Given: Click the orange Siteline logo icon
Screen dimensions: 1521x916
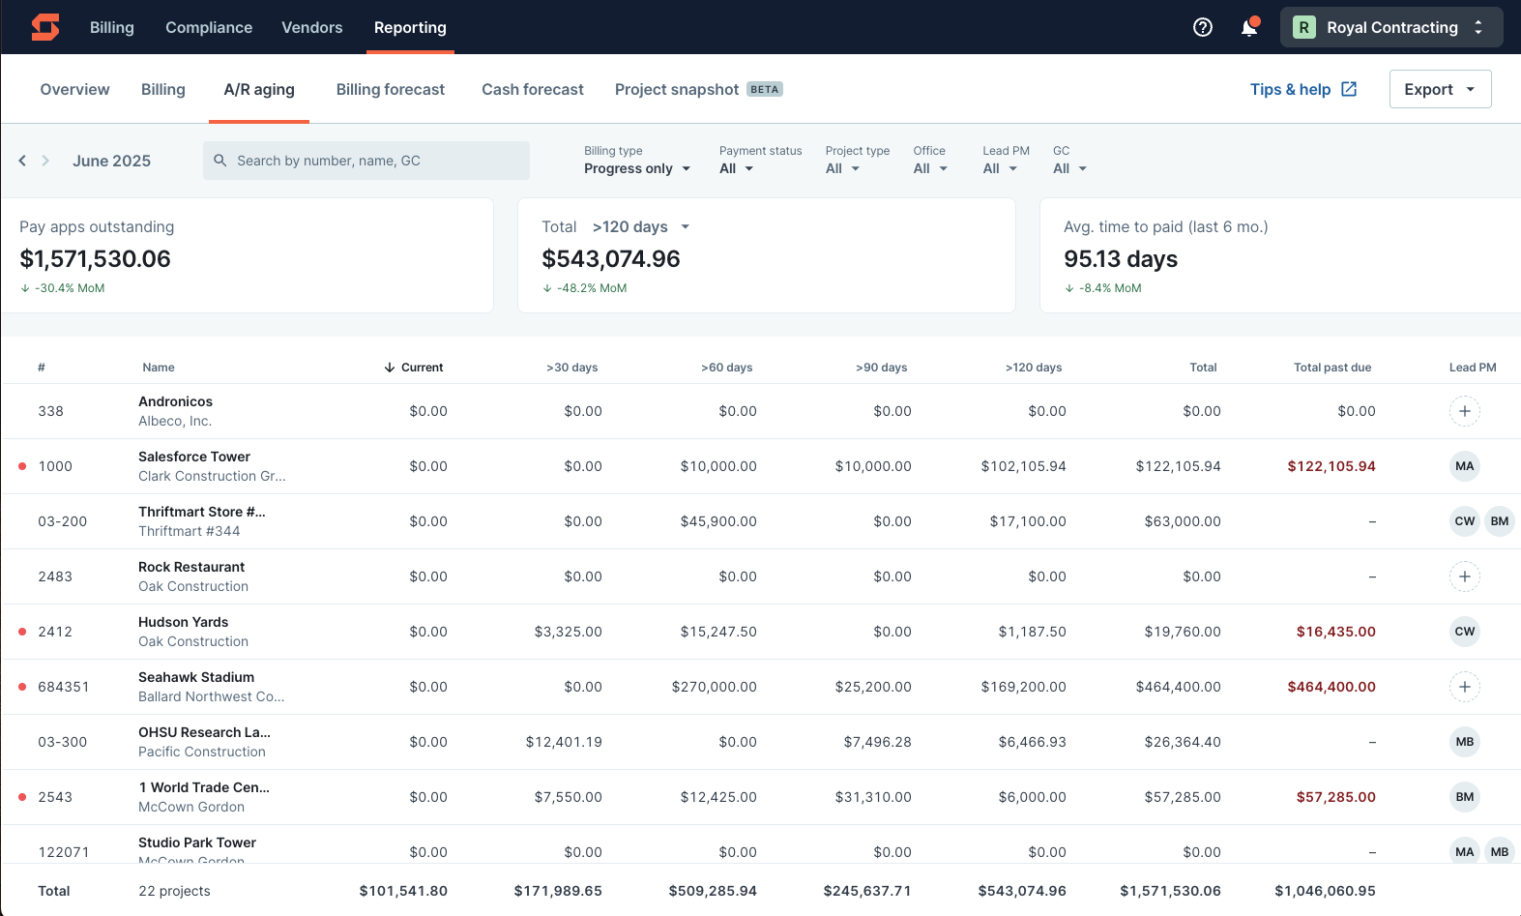Looking at the screenshot, I should click(45, 27).
